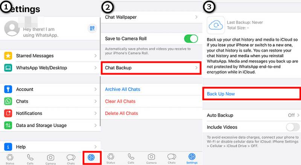Switch to Calls tab in first panel
This screenshot has width=301, height=165.
[30, 159]
